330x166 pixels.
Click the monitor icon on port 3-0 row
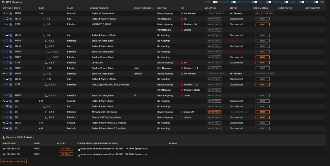7,123
